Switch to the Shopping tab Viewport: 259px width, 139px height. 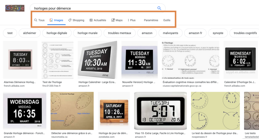pyautogui.click(x=76, y=20)
